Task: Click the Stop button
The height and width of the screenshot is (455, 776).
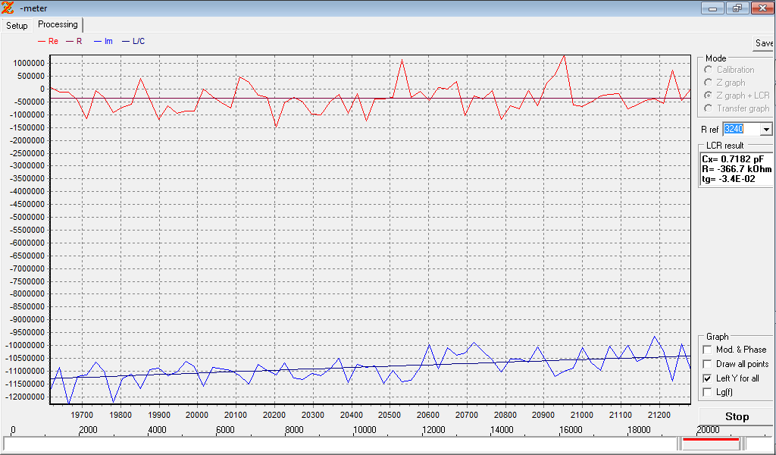Action: [737, 417]
